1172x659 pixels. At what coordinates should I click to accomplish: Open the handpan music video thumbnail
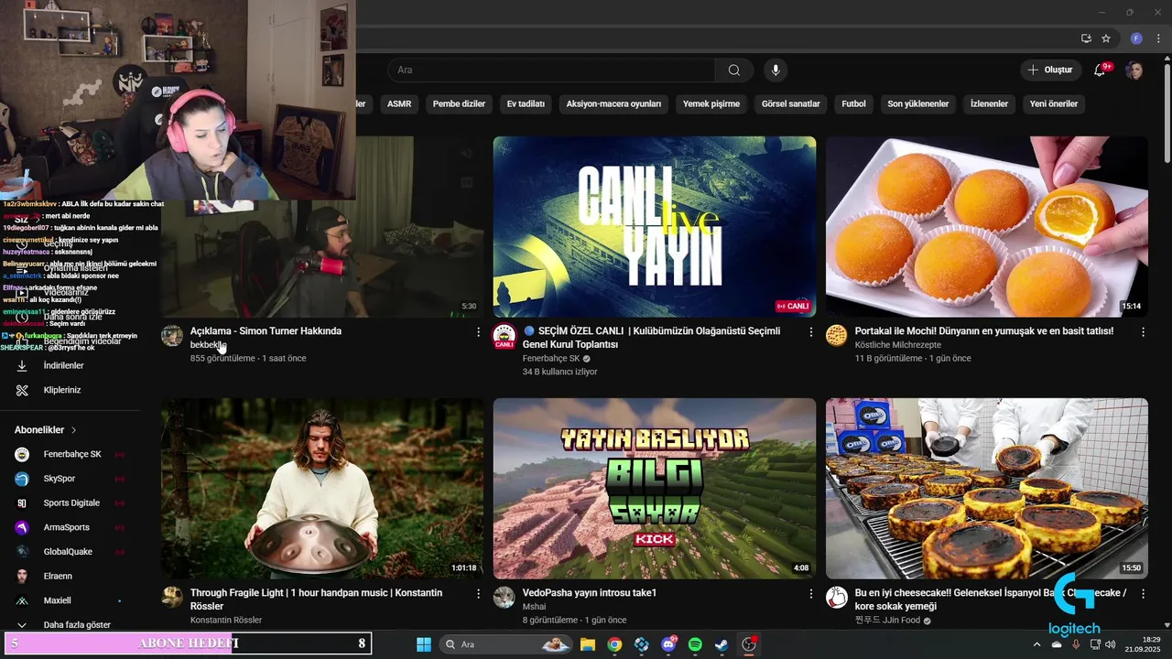click(322, 489)
